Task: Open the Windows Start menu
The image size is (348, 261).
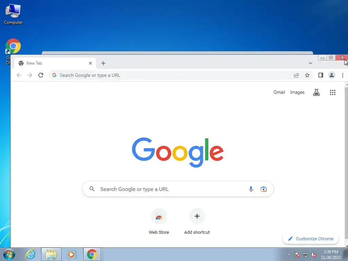Action: (x=9, y=254)
